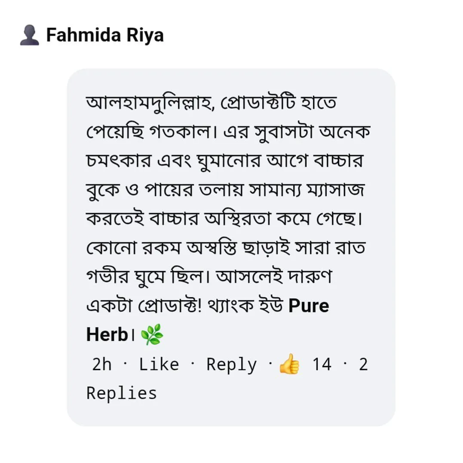Click the word গভীর in the comment
This screenshot has width=463, height=463.
click(x=107, y=276)
